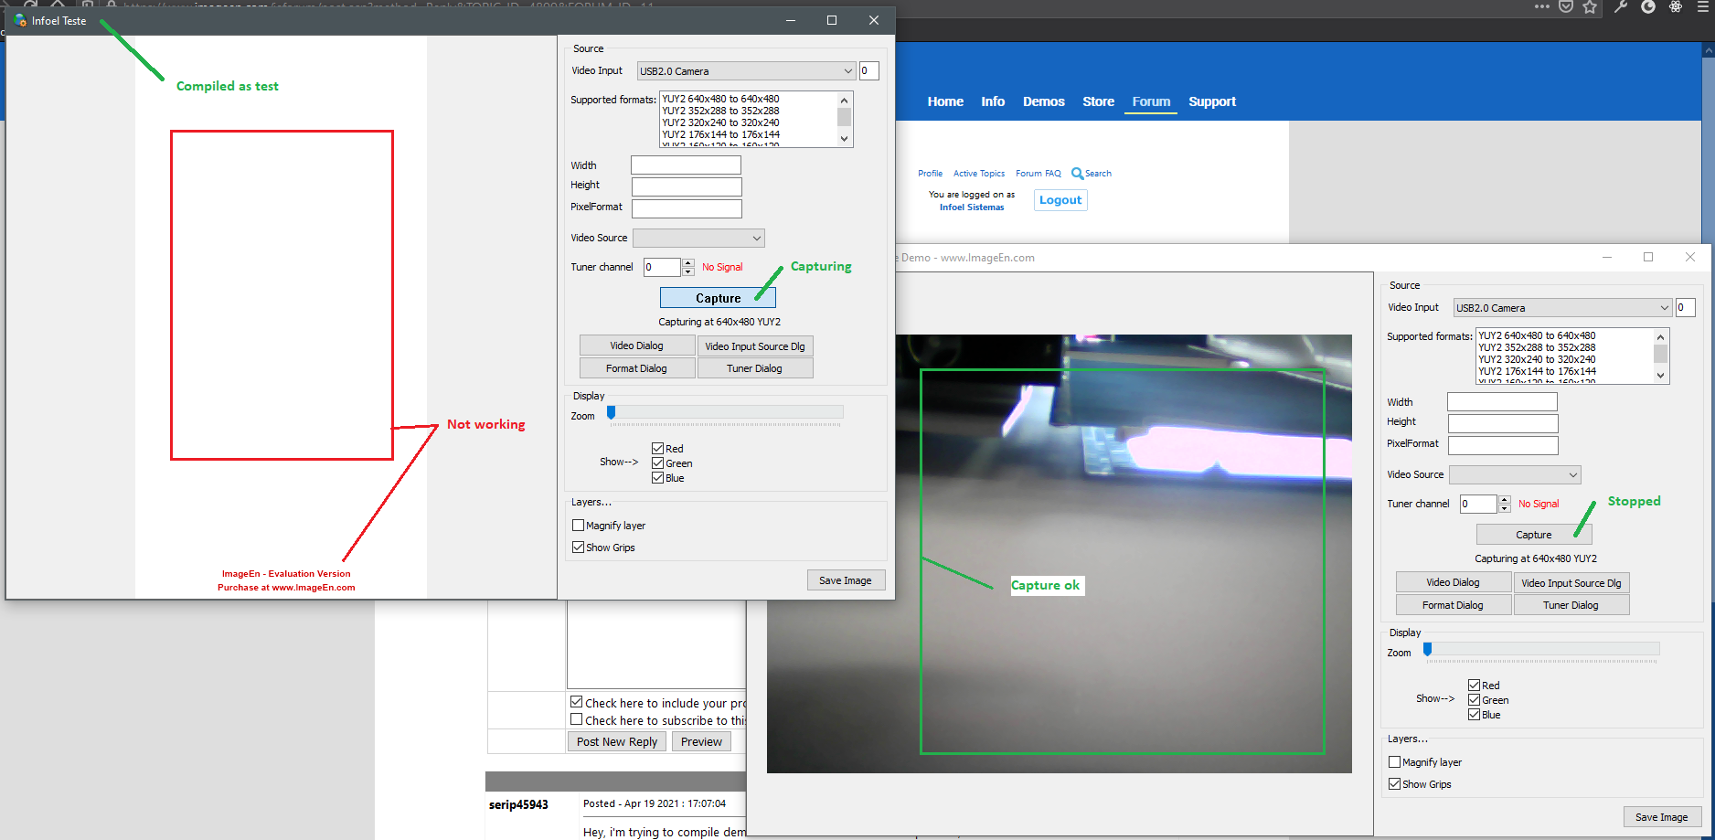1715x840 pixels.
Task: Open the wrench developer tools icon
Action: (x=1621, y=6)
